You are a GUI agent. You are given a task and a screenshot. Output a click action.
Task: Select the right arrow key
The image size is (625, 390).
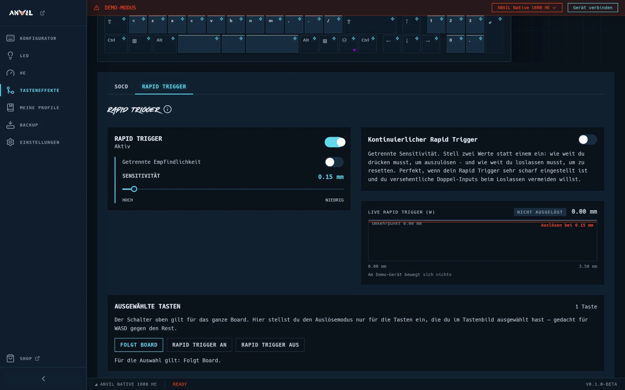click(431, 44)
